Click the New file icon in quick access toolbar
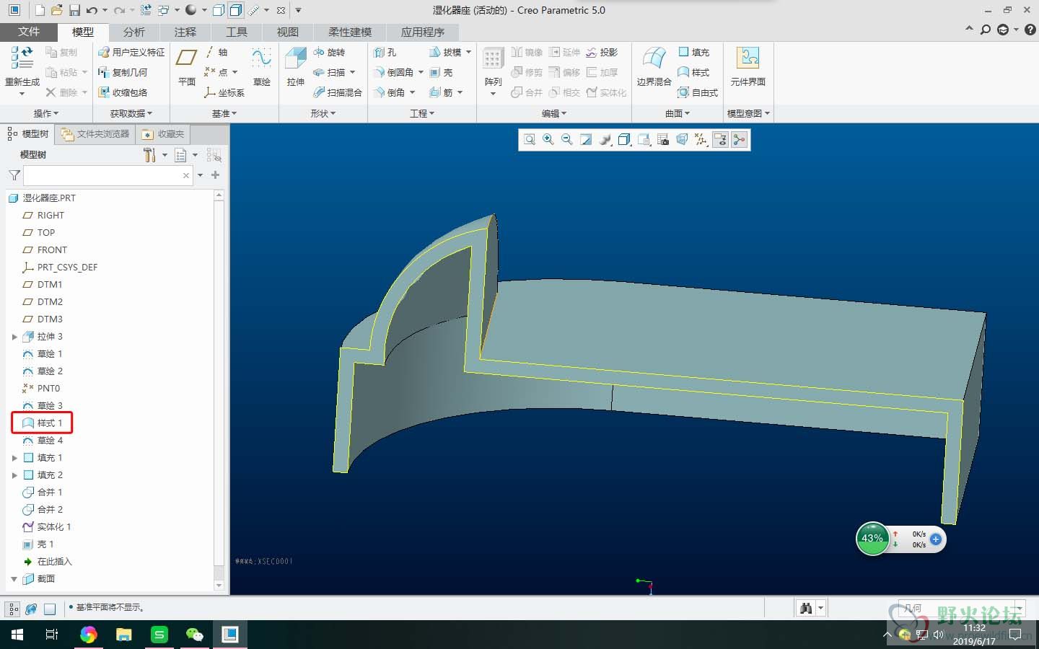This screenshot has width=1039, height=649. [x=40, y=10]
